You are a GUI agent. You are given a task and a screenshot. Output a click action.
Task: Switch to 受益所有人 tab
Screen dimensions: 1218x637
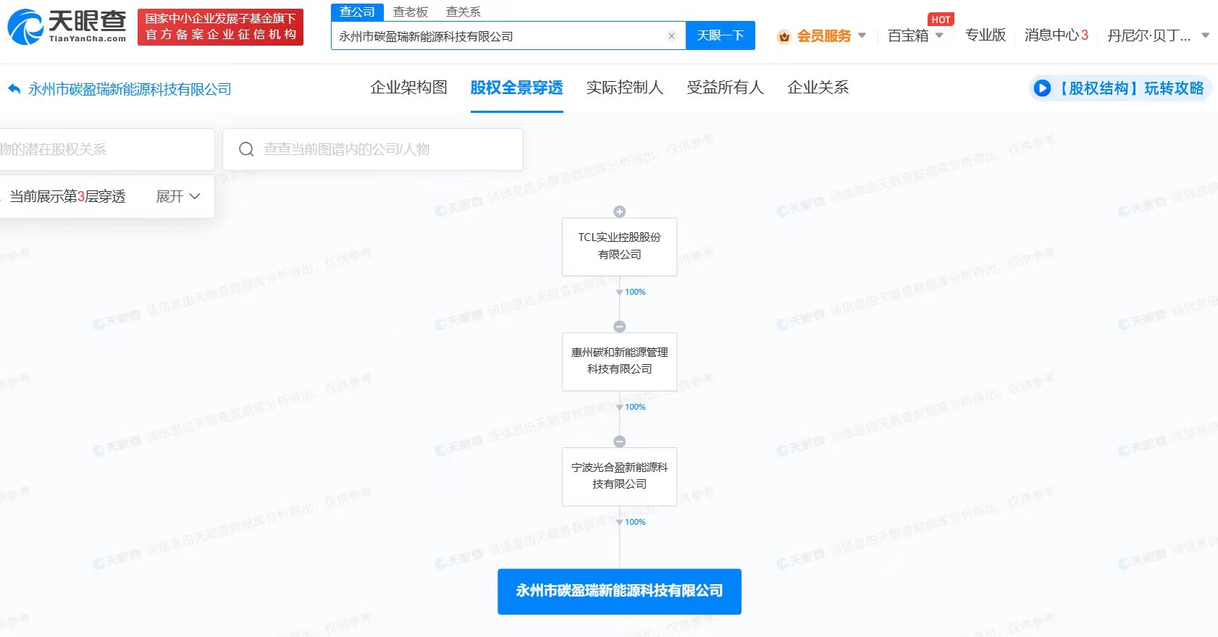click(x=725, y=88)
